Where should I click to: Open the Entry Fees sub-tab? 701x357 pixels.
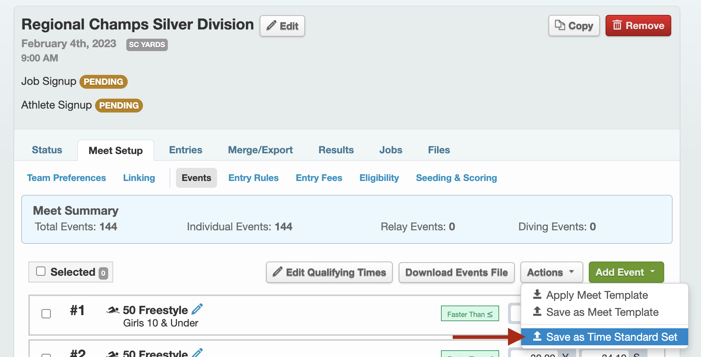pos(319,178)
